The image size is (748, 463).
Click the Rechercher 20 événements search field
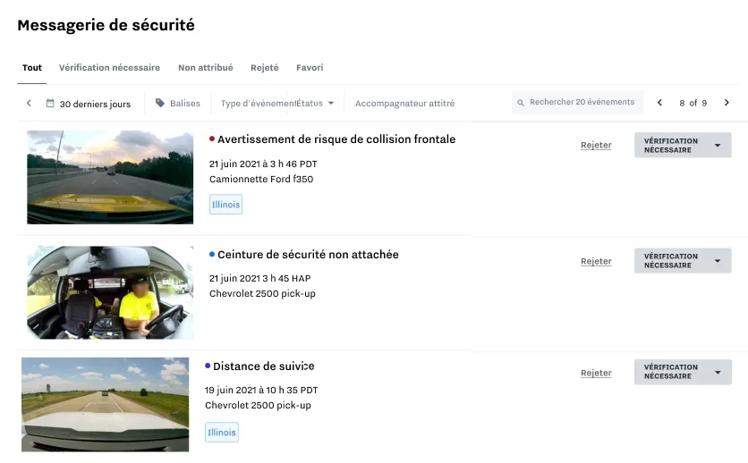[577, 103]
